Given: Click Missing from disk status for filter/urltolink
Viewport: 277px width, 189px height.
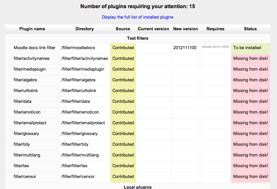Looking at the screenshot, I should [x=251, y=91].
